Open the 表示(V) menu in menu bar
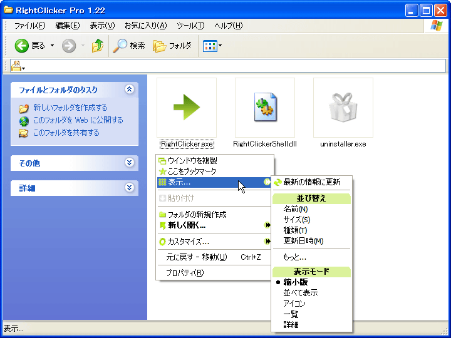Viewport: 451px width, 338px height. pyautogui.click(x=102, y=26)
